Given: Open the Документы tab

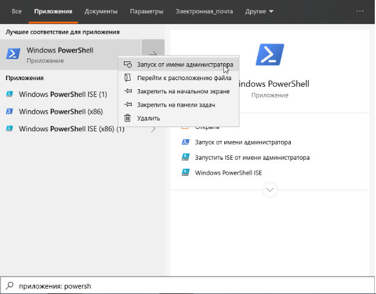Looking at the screenshot, I should tap(101, 11).
